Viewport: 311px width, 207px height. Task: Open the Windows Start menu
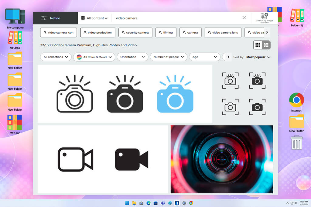pos(127,203)
